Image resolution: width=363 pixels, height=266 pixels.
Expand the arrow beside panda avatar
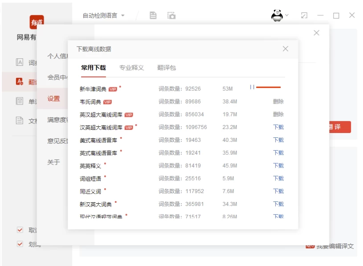[287, 16]
